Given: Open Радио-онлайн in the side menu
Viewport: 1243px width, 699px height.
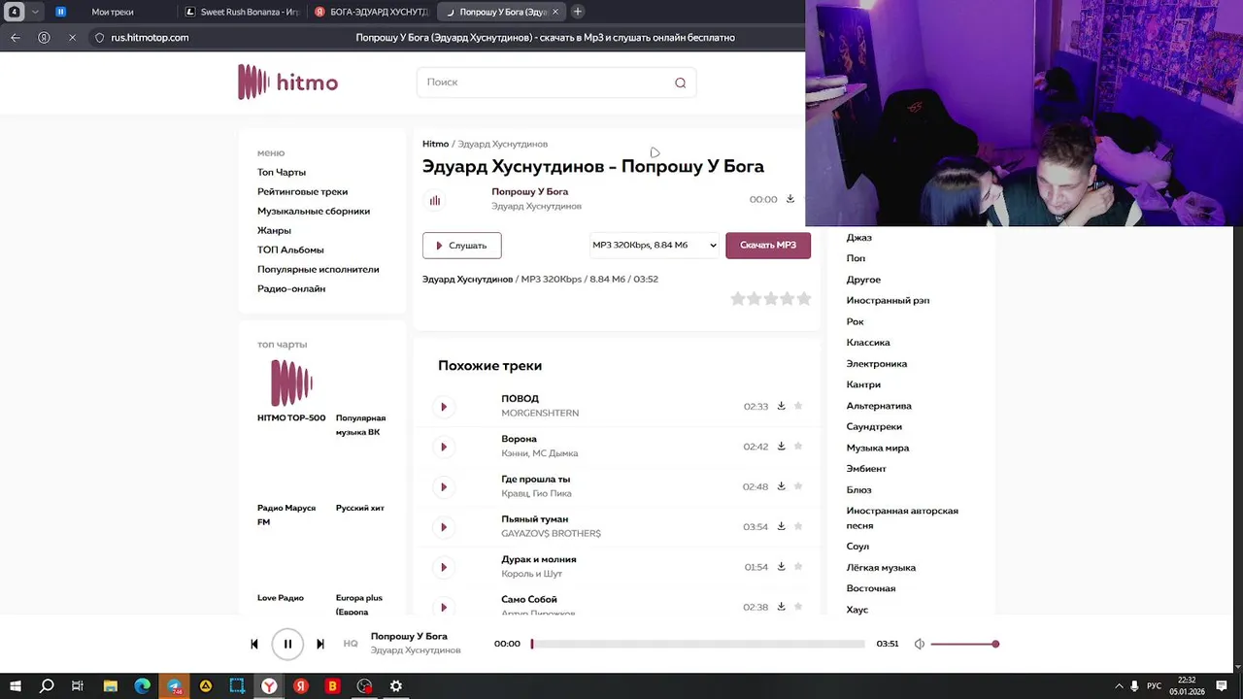Looking at the screenshot, I should pyautogui.click(x=291, y=288).
